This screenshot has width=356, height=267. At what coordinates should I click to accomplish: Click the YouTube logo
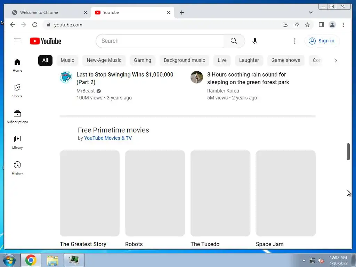46,41
